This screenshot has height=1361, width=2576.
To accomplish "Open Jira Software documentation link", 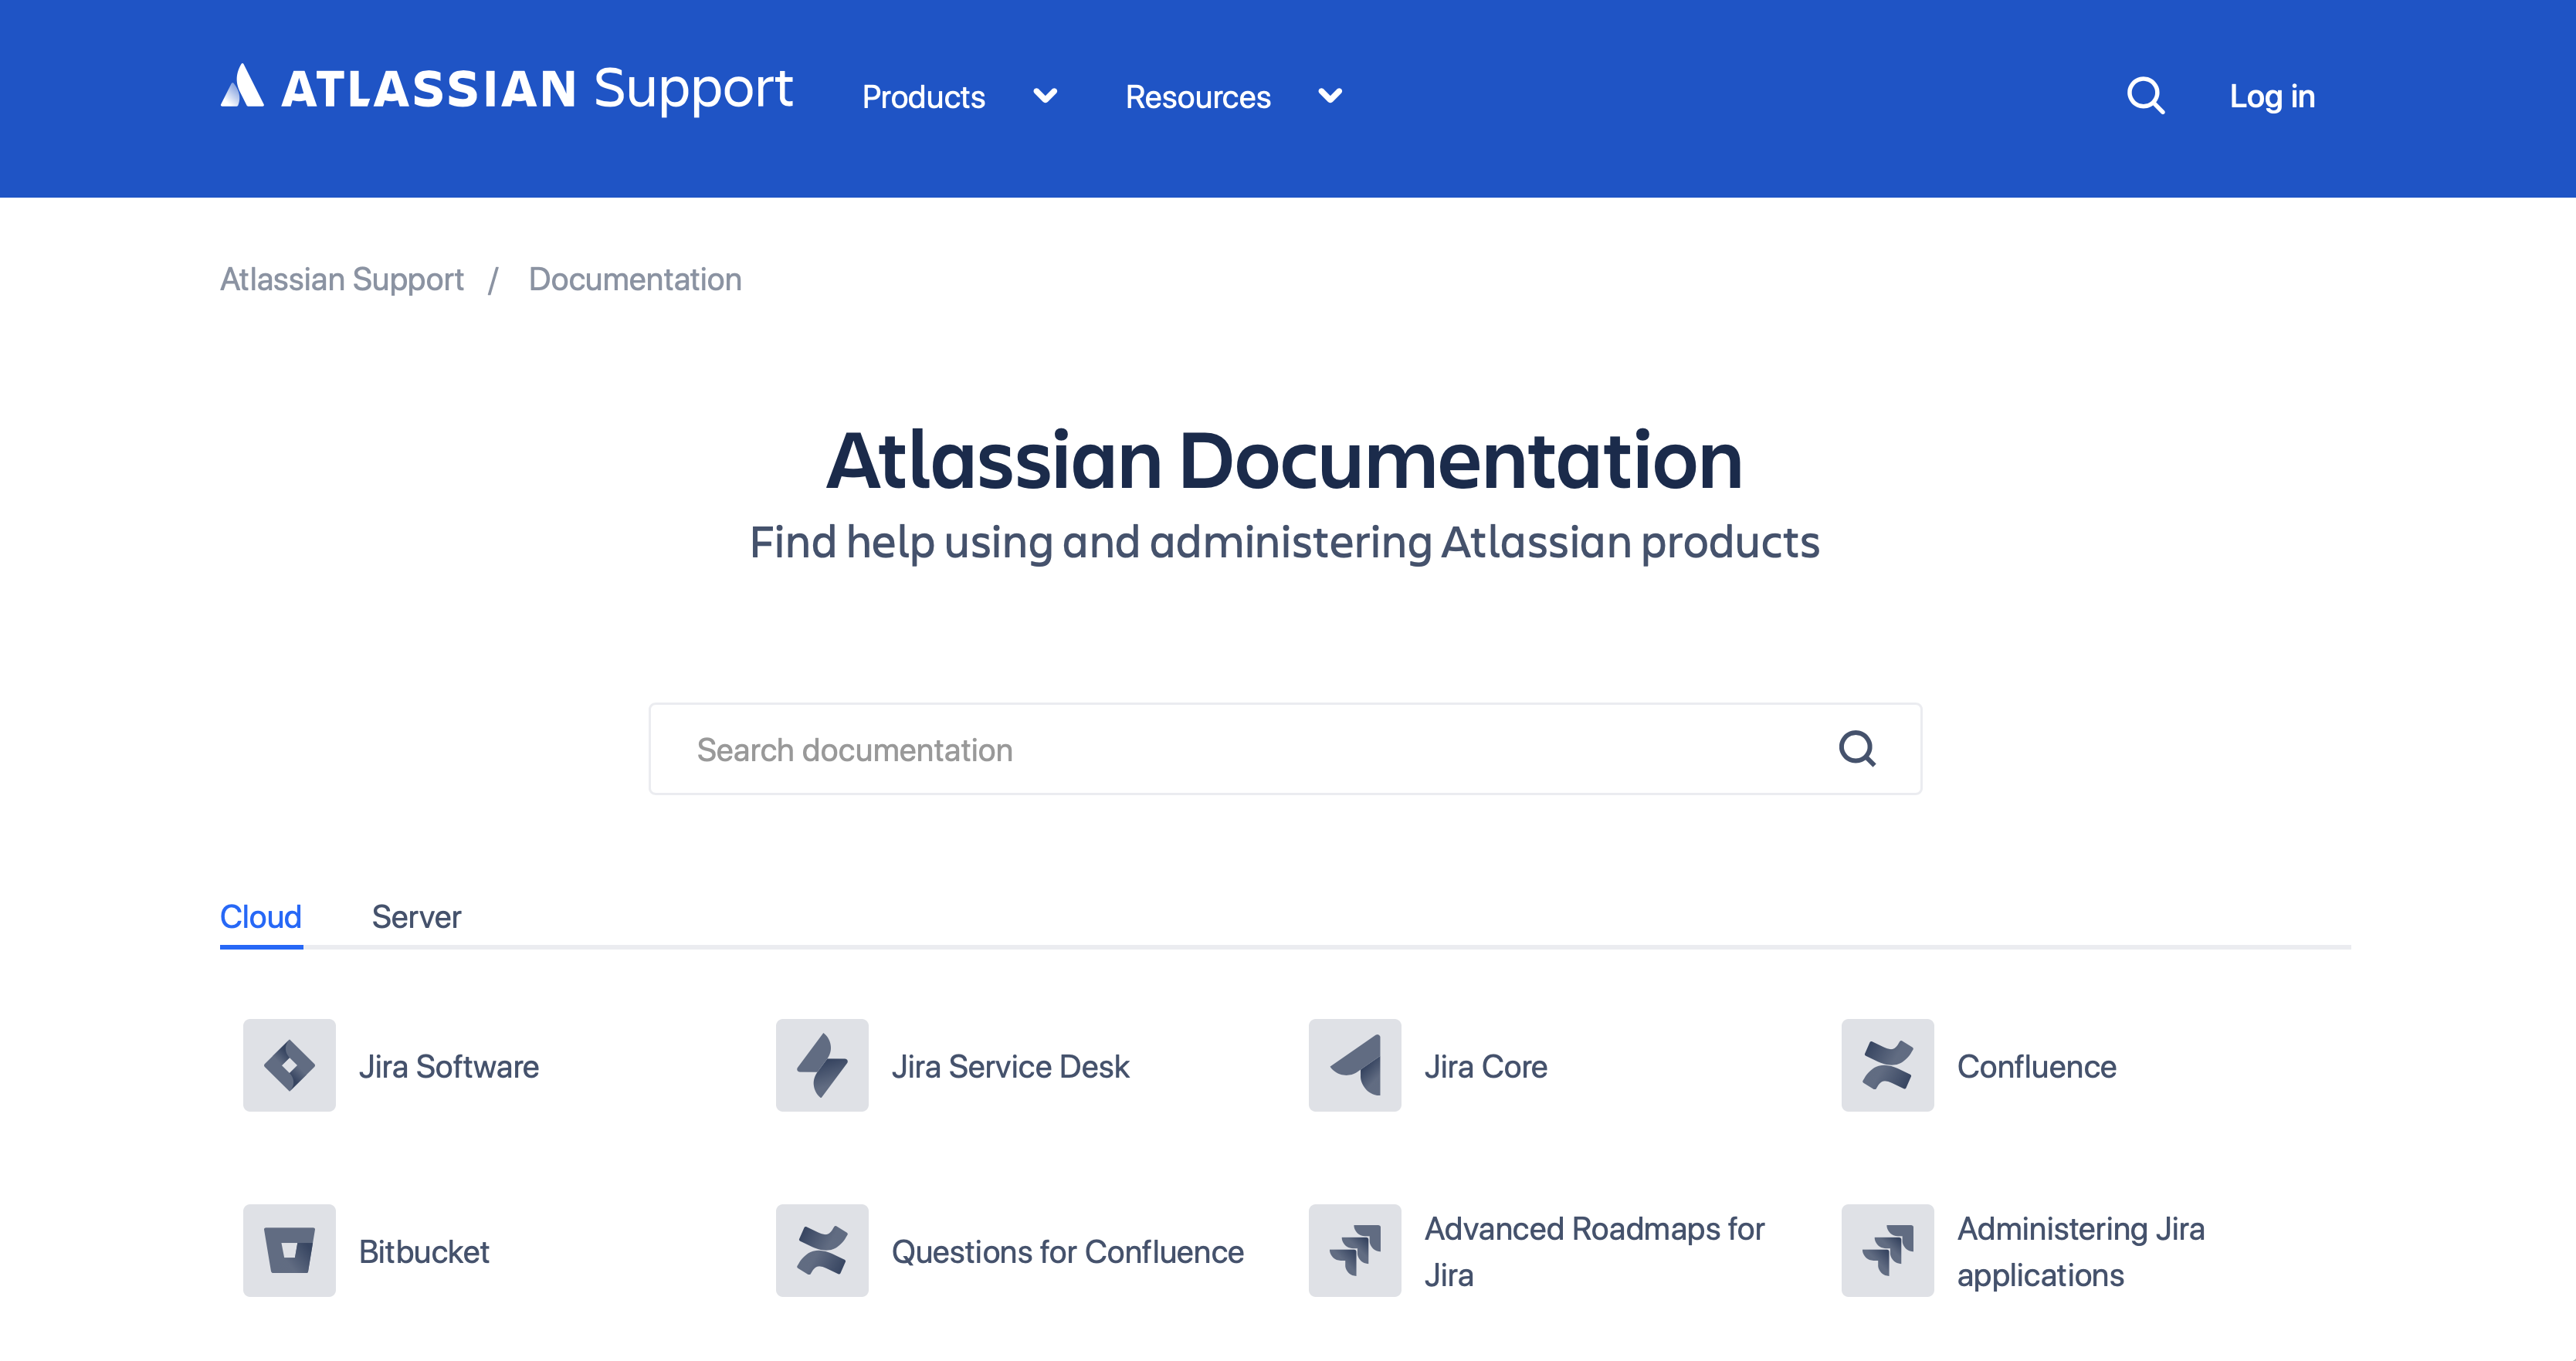I will click(449, 1067).
